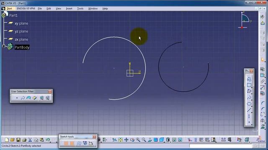268x150 pixels.
Task: Click the Select arrow tool icon
Action: click(263, 60)
